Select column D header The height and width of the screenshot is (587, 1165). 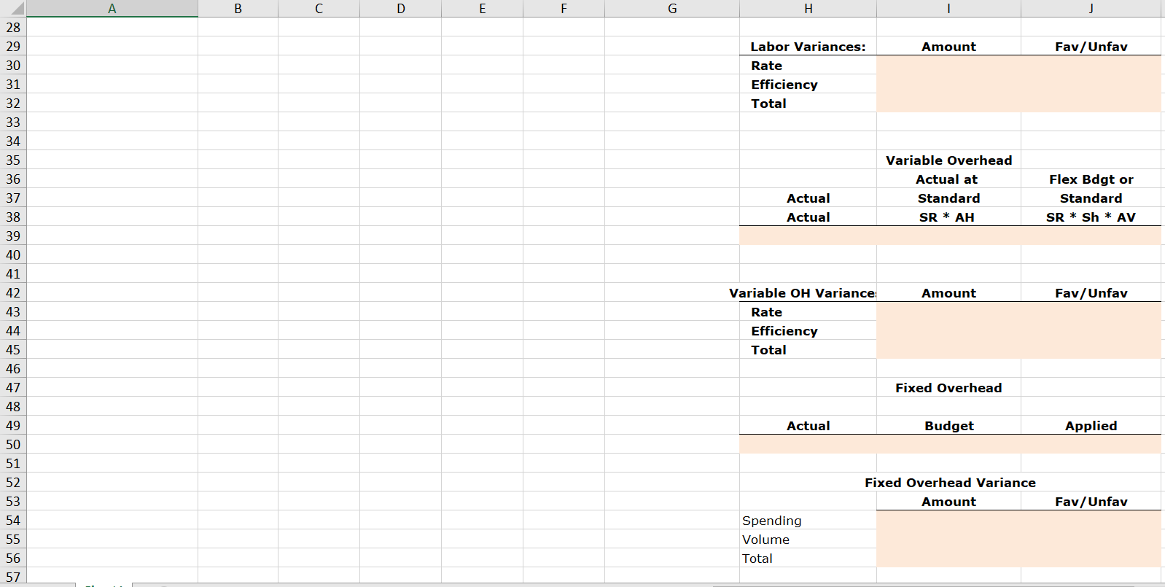click(400, 9)
